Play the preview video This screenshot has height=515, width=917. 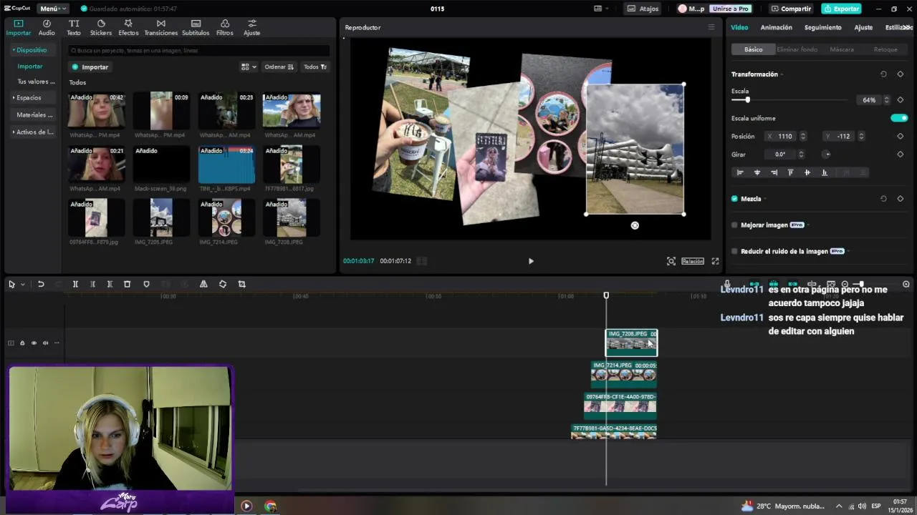tap(531, 261)
